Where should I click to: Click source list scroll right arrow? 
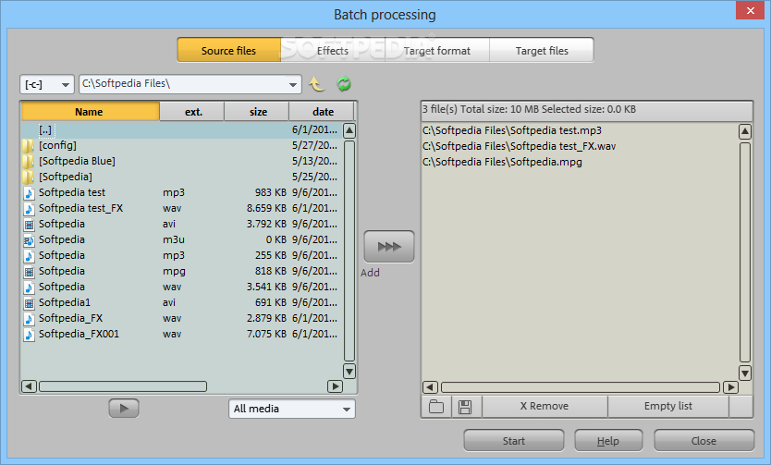[336, 386]
